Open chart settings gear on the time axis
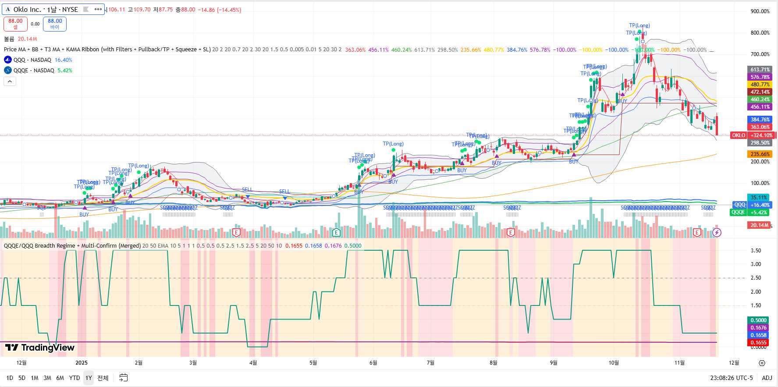The width and height of the screenshot is (778, 387). coord(762,363)
